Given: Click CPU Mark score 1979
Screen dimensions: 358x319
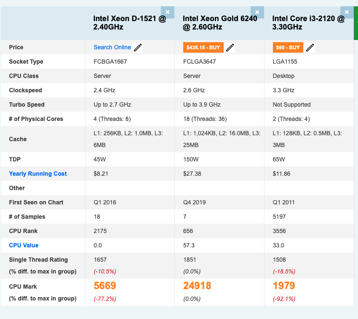Looking at the screenshot, I should (284, 286).
